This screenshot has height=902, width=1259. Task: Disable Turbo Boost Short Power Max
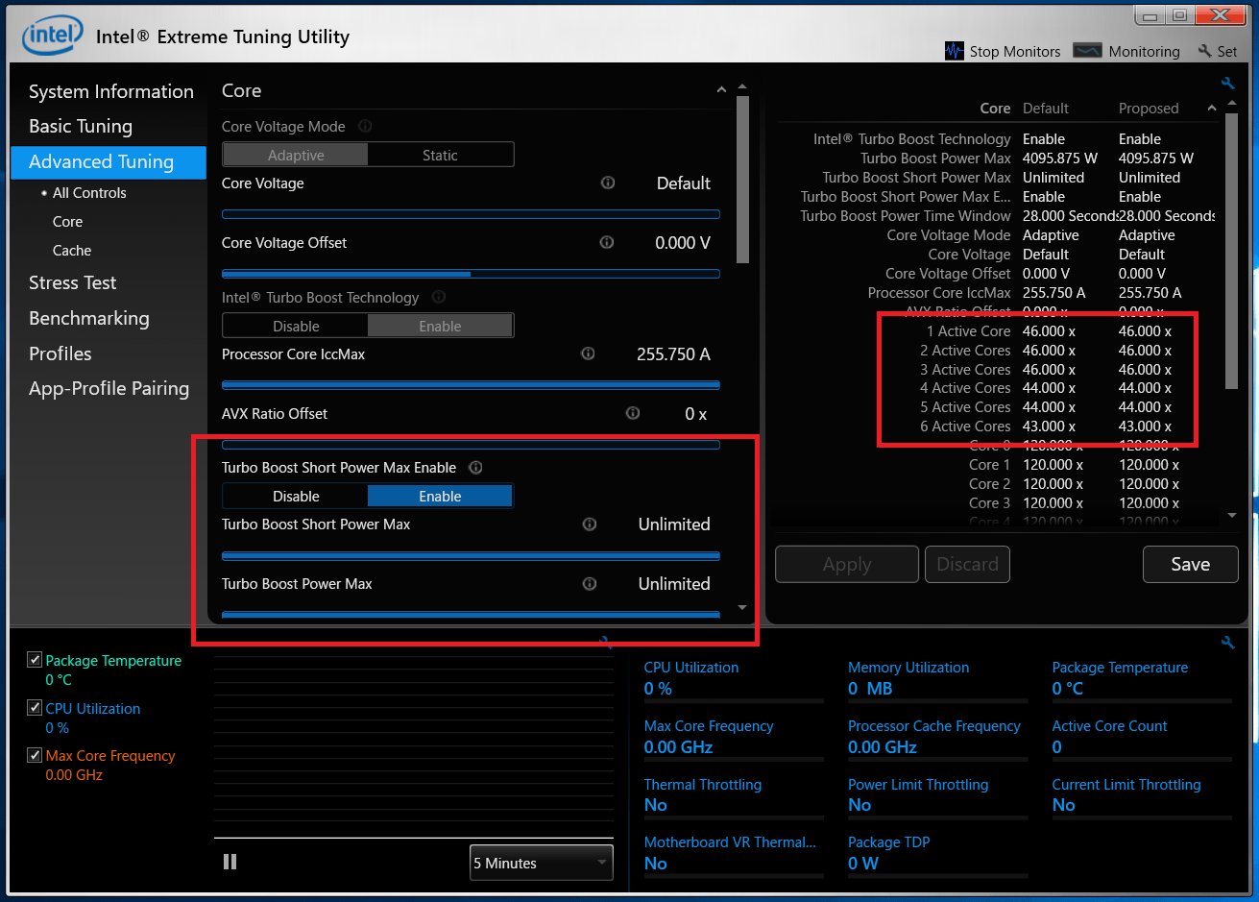click(x=296, y=496)
